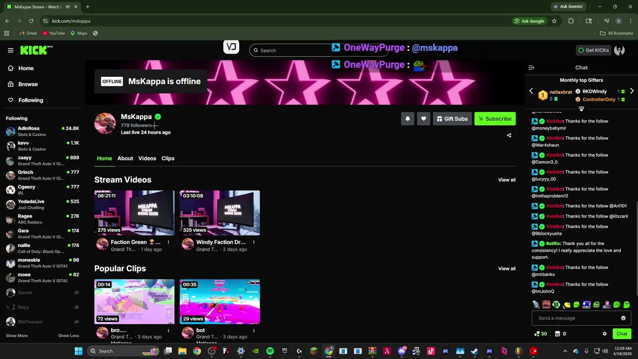The width and height of the screenshot is (638, 359).
Task: Open YodadaLive channel in Following list
Action: 42,204
